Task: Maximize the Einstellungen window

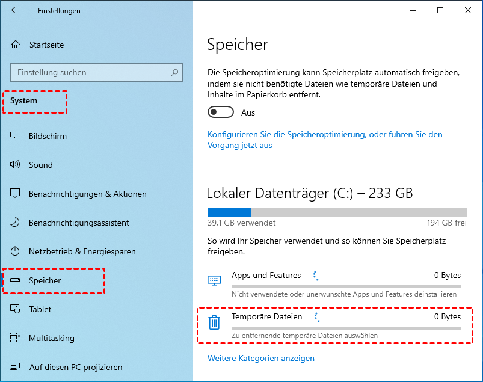Action: 440,10
